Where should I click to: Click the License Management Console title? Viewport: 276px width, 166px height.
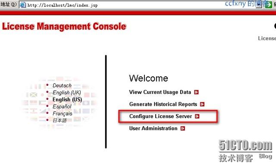click(64, 27)
